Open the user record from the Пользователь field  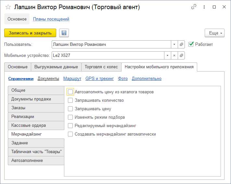click(x=182, y=44)
